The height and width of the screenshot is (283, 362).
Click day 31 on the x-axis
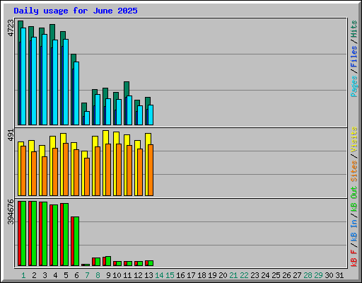[x=339, y=275]
